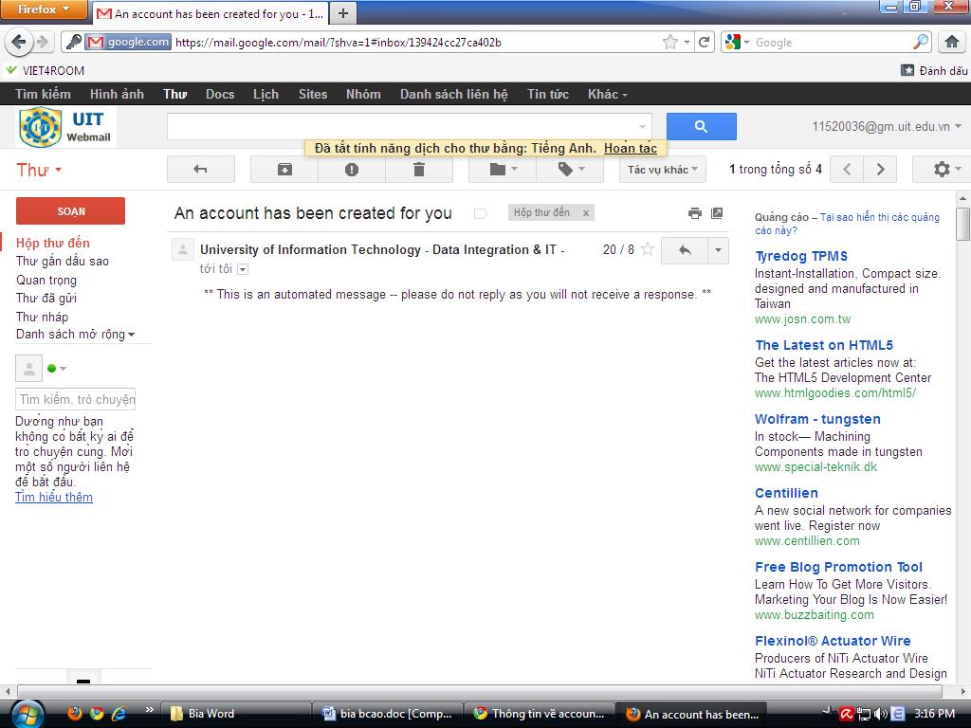Screen dimensions: 971x728
Task: Toggle the importance marker beside subject
Action: point(480,213)
